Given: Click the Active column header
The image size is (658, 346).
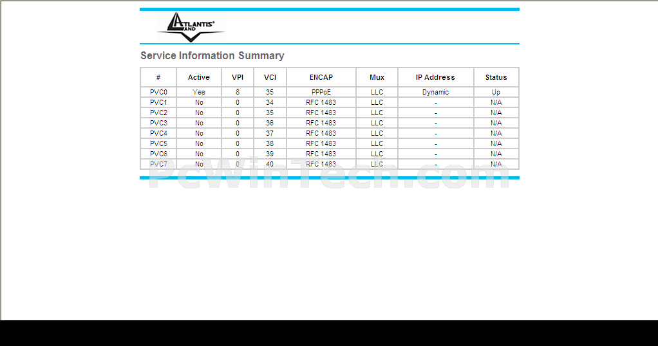Looking at the screenshot, I should [199, 77].
